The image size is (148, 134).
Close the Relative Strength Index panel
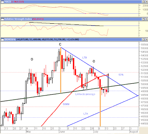point(147,19)
